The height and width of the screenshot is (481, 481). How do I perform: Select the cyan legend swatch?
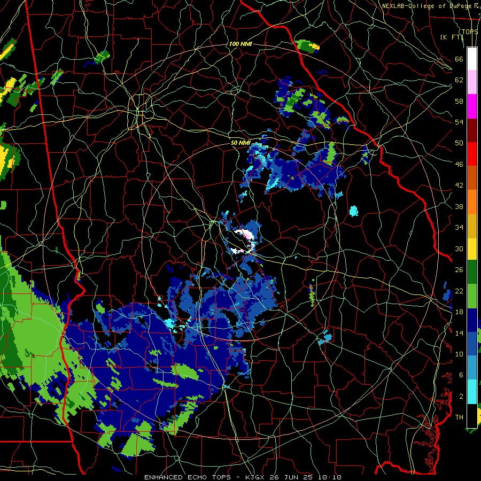click(472, 392)
